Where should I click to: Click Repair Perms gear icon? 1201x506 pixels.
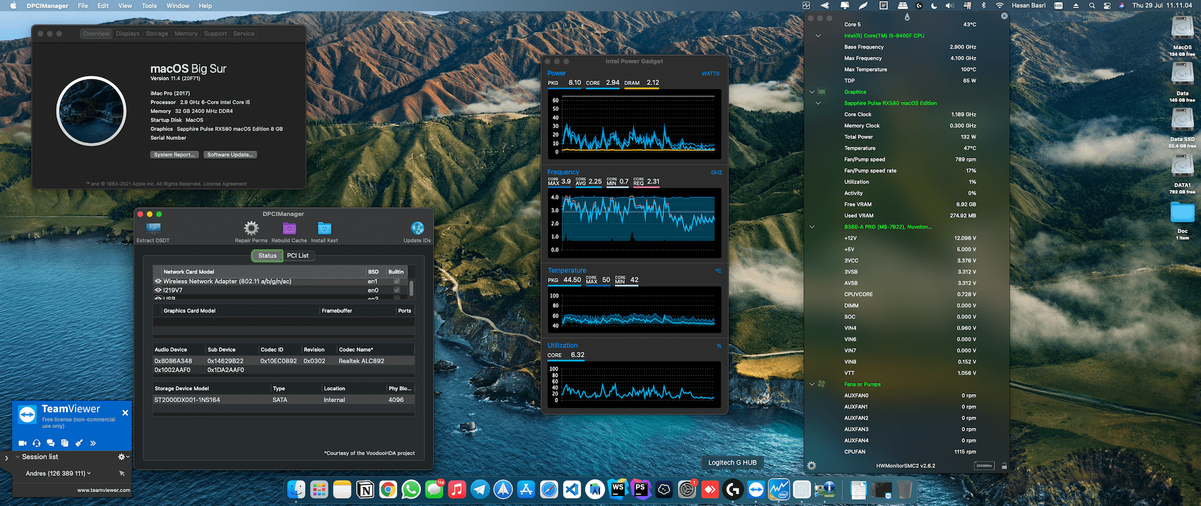(x=251, y=228)
